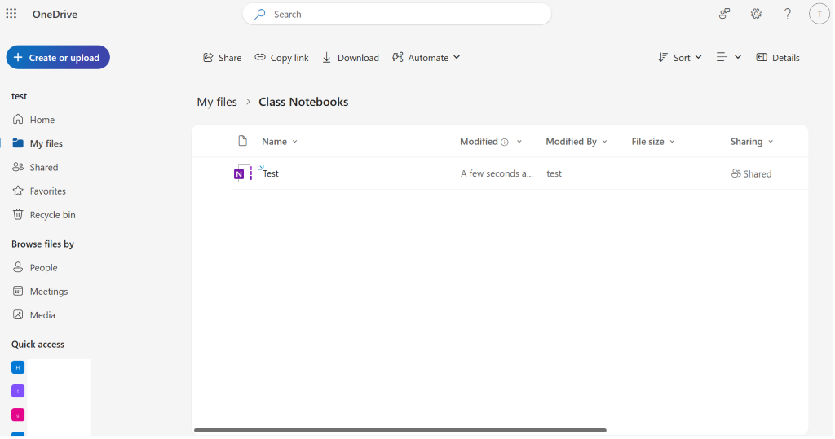Image resolution: width=835 pixels, height=439 pixels.
Task: Open the Test notebook file name
Action: point(271,173)
